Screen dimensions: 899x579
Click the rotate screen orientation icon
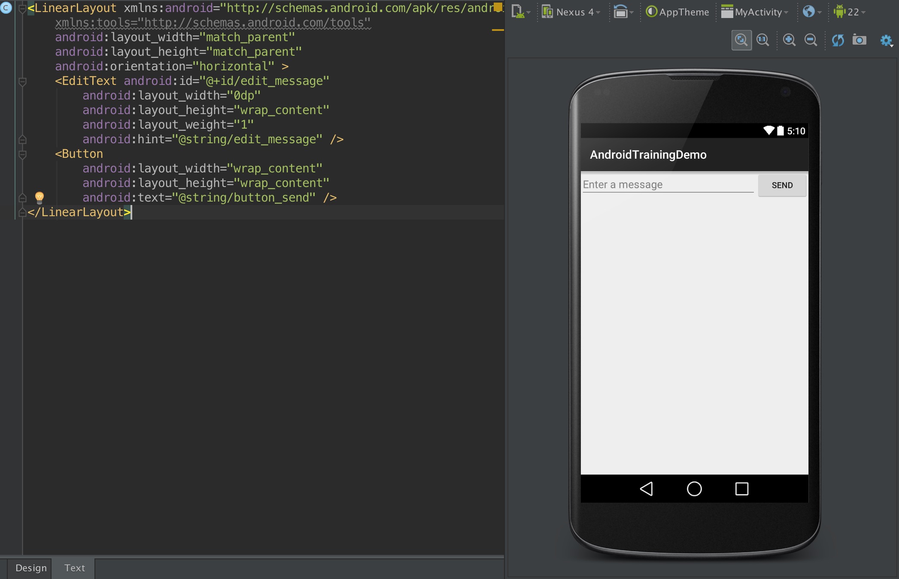(x=620, y=12)
